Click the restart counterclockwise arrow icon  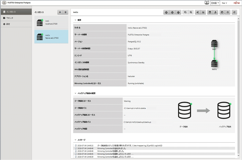(x=228, y=12)
